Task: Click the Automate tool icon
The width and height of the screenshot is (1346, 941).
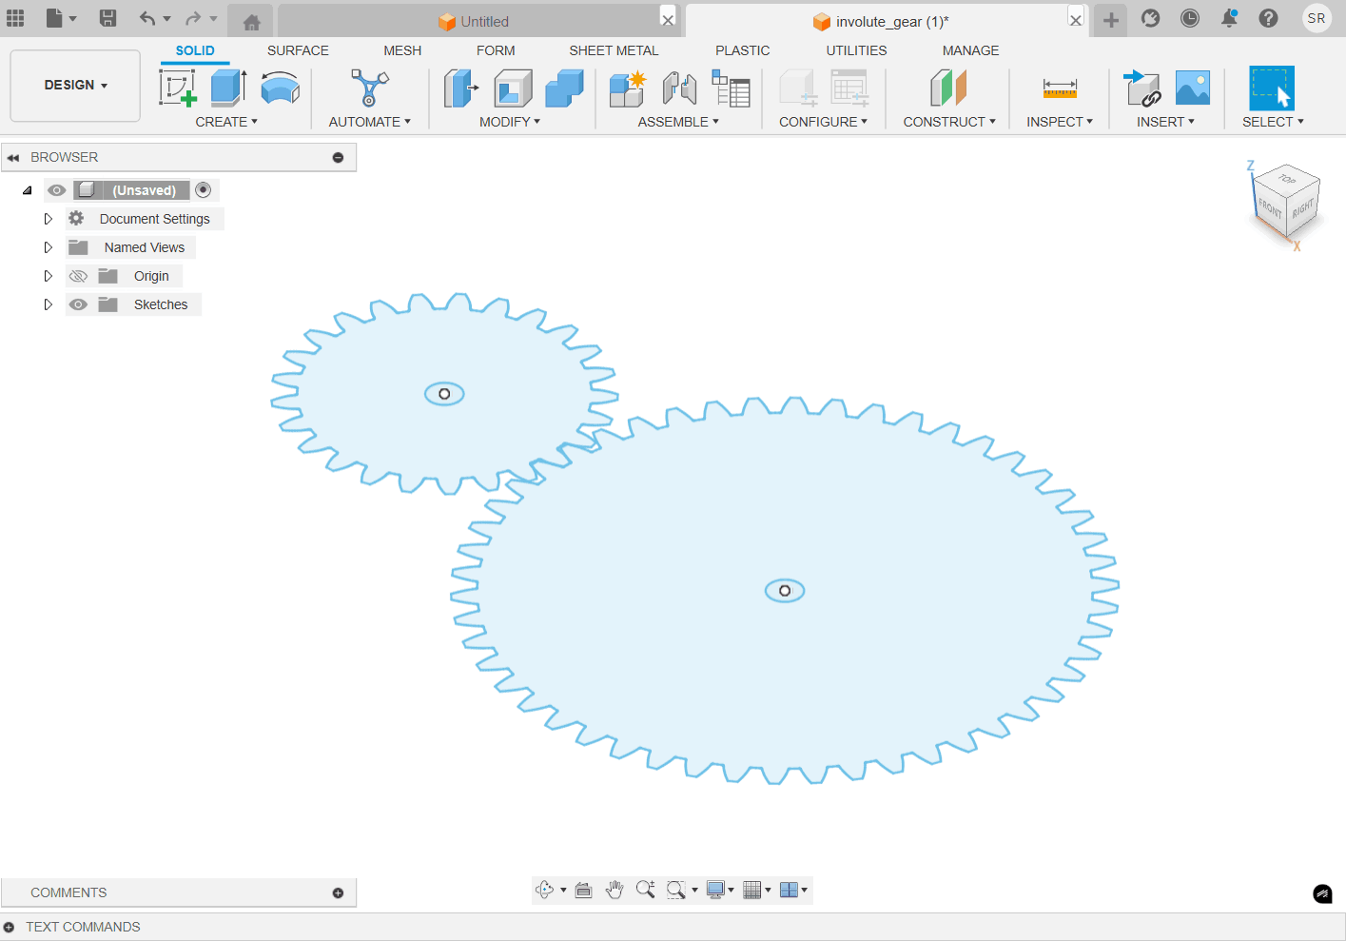Action: click(369, 88)
